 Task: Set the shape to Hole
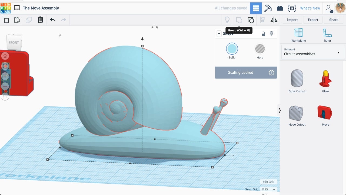260,49
